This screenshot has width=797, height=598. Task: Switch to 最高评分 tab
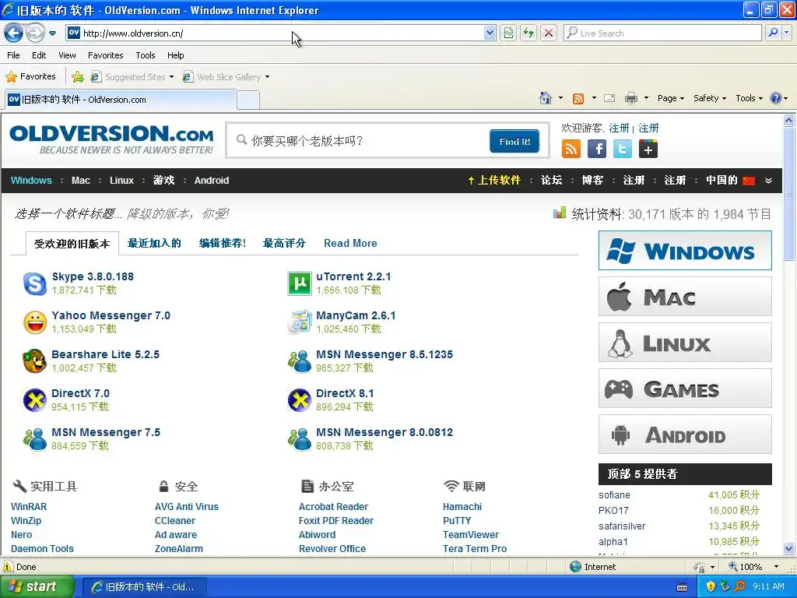tap(284, 243)
